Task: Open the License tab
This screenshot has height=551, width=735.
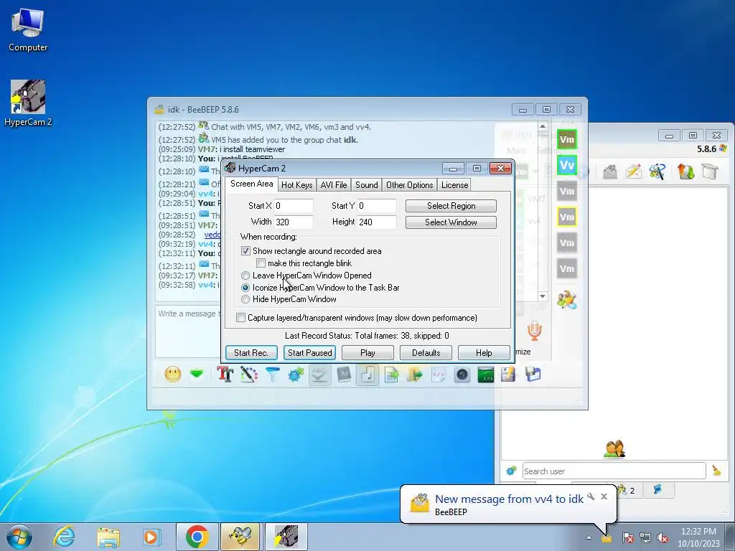Action: [x=454, y=185]
